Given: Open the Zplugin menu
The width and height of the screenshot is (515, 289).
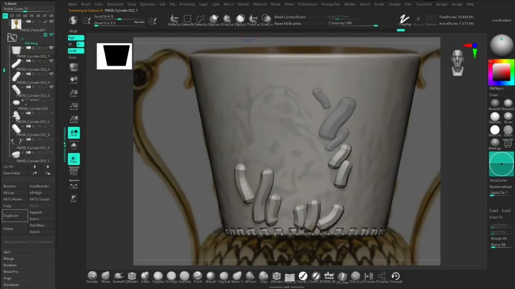Looking at the screenshot, I should click(441, 4).
